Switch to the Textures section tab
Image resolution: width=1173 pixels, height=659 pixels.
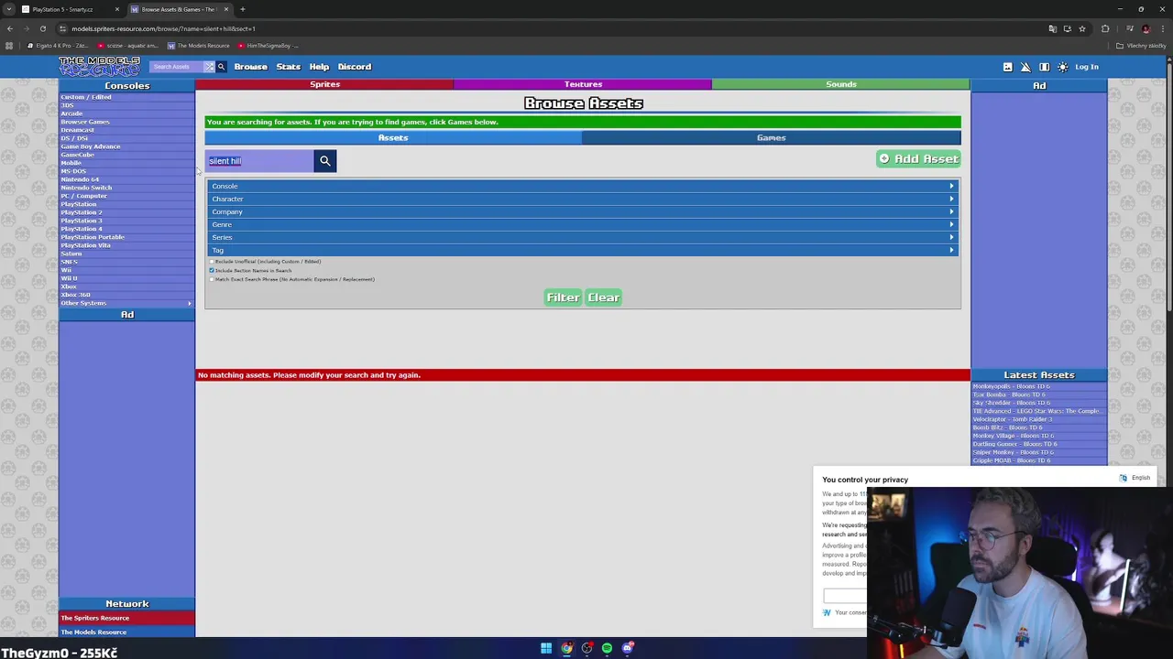[583, 84]
